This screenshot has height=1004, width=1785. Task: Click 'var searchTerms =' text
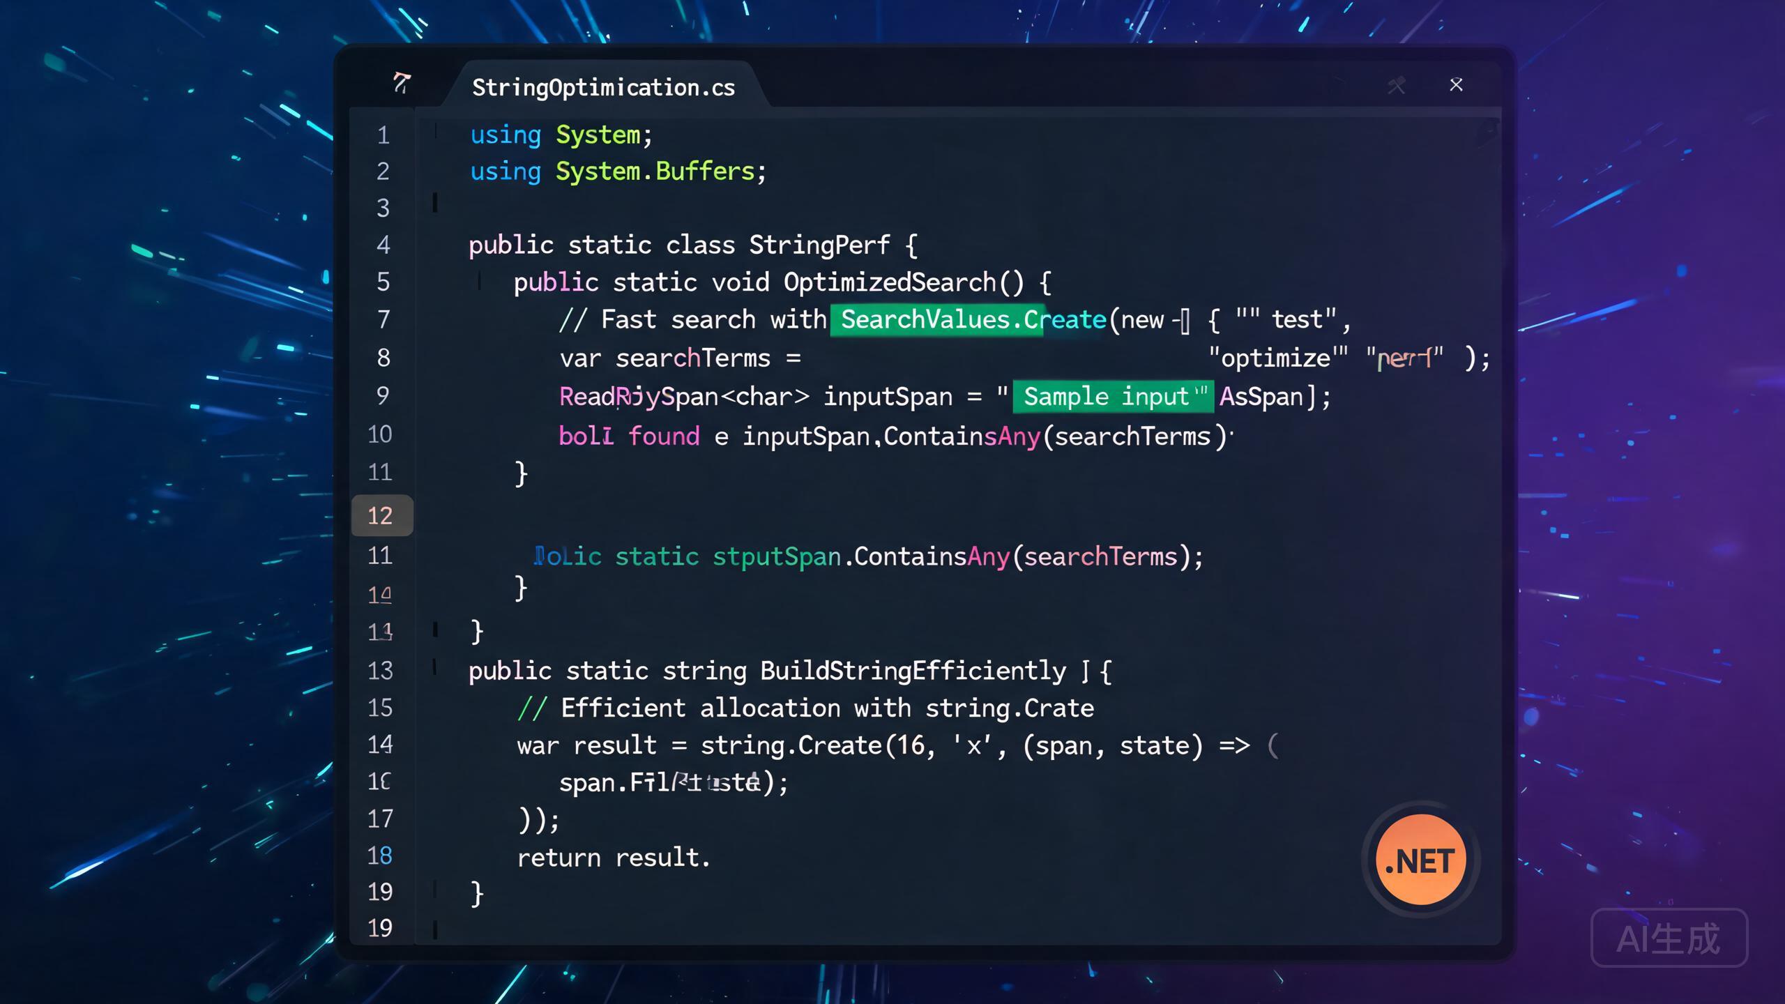pos(680,358)
